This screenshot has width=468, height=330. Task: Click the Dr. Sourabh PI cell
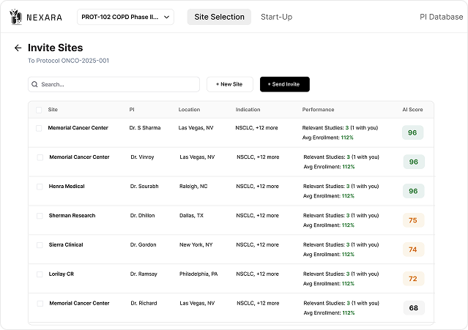[x=144, y=187]
